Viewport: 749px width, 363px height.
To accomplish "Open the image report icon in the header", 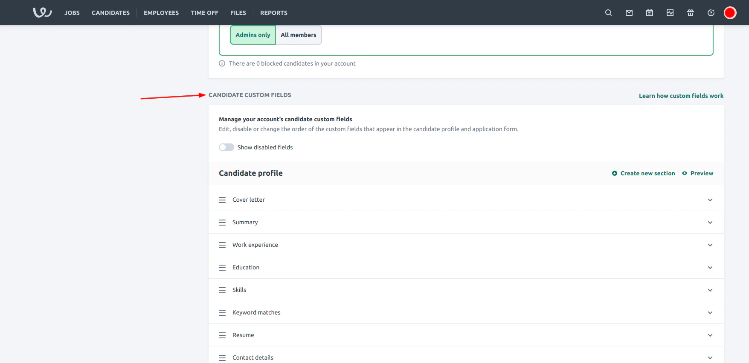I will [x=670, y=13].
